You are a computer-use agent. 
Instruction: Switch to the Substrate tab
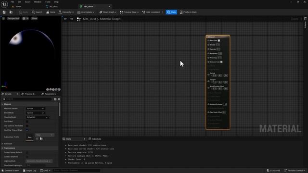pyautogui.click(x=95, y=139)
